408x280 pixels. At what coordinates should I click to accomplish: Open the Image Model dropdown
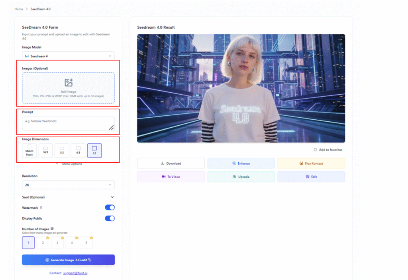[69, 56]
